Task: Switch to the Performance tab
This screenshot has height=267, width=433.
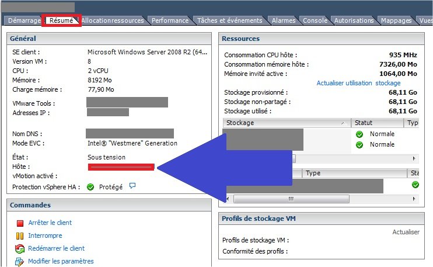Action: click(x=170, y=20)
